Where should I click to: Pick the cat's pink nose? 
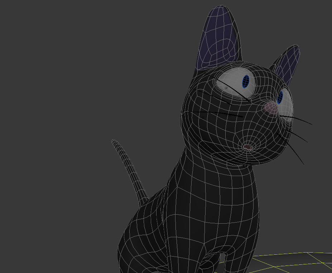point(271,107)
